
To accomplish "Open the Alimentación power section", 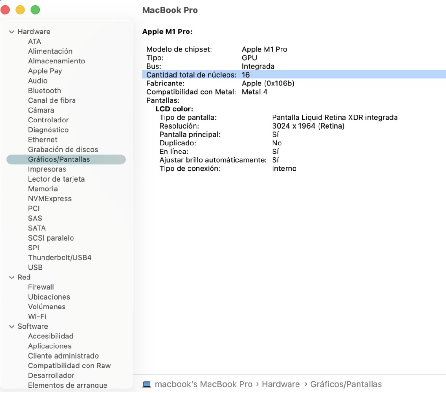I will coord(50,51).
